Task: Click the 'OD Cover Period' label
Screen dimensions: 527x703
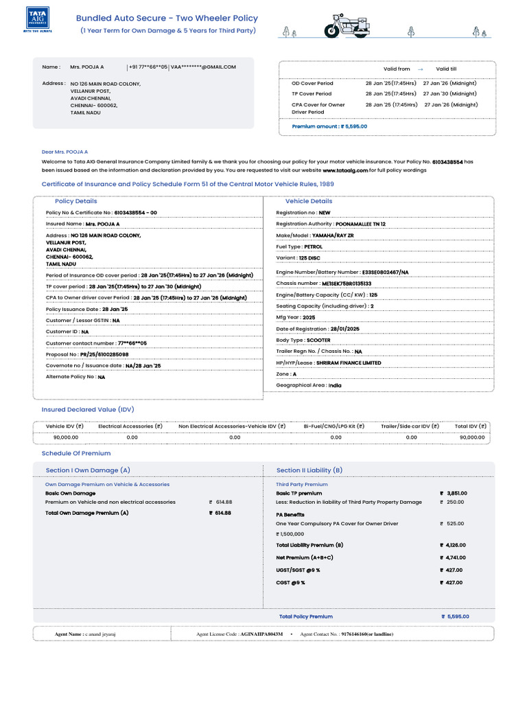Action: coord(312,83)
